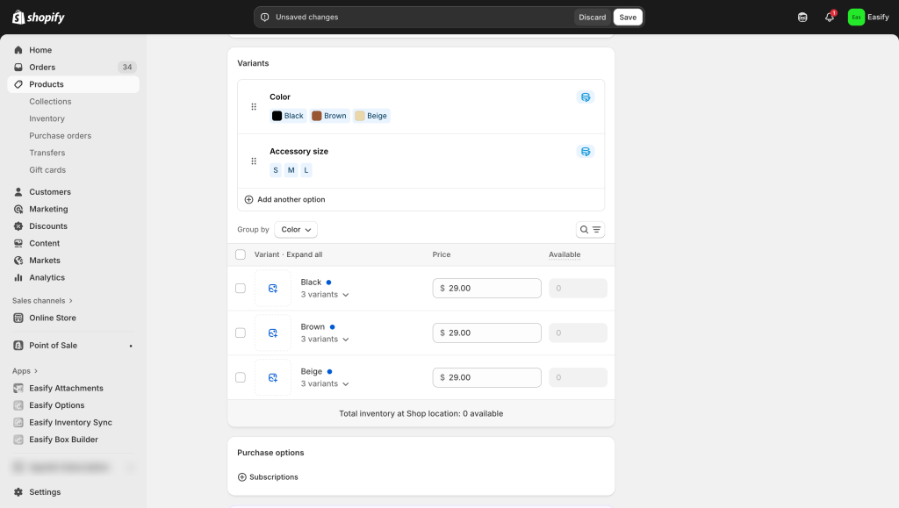Click the Save button

[x=628, y=18]
